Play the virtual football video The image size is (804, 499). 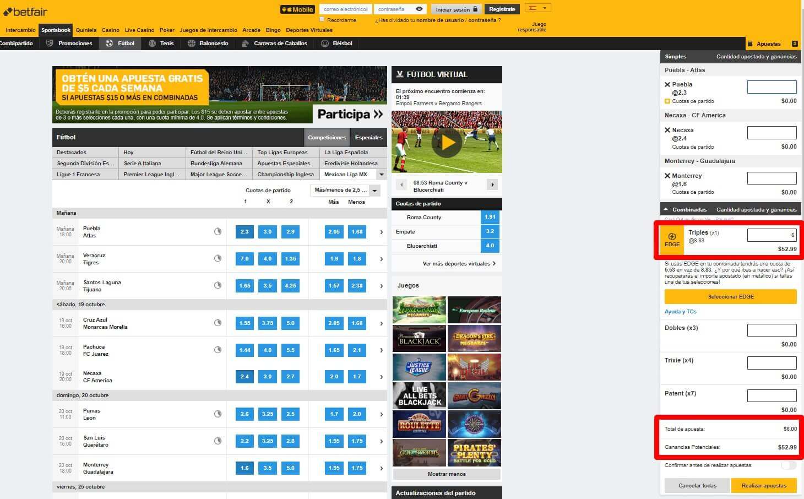[x=448, y=143]
